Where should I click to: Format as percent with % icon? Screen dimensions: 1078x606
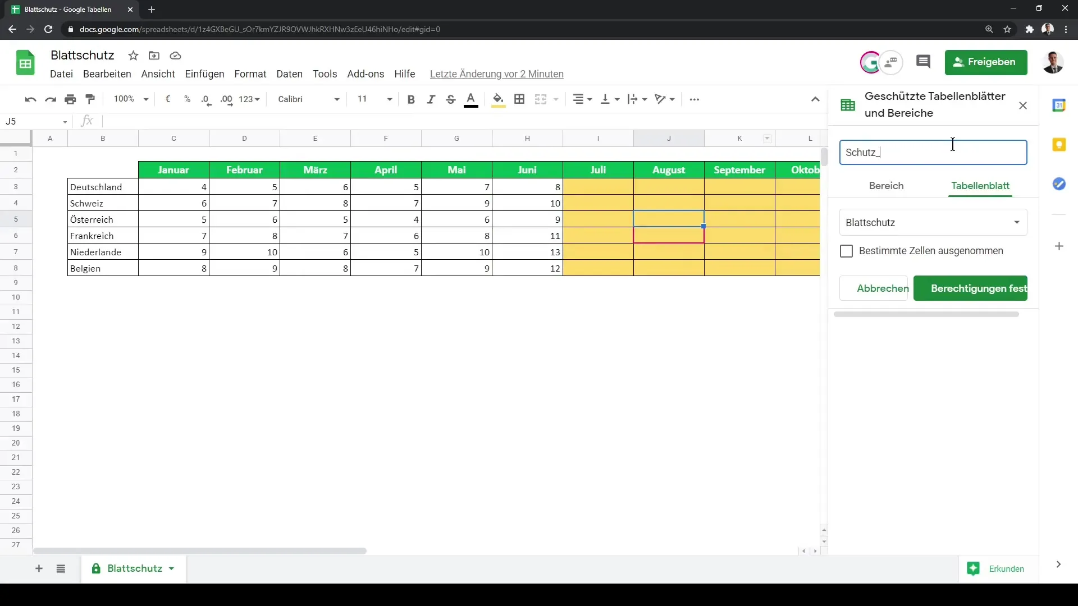coord(187,99)
